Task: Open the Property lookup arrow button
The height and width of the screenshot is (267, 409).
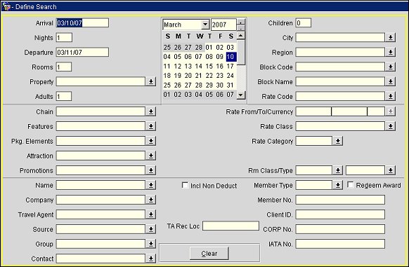Action: pyautogui.click(x=150, y=81)
